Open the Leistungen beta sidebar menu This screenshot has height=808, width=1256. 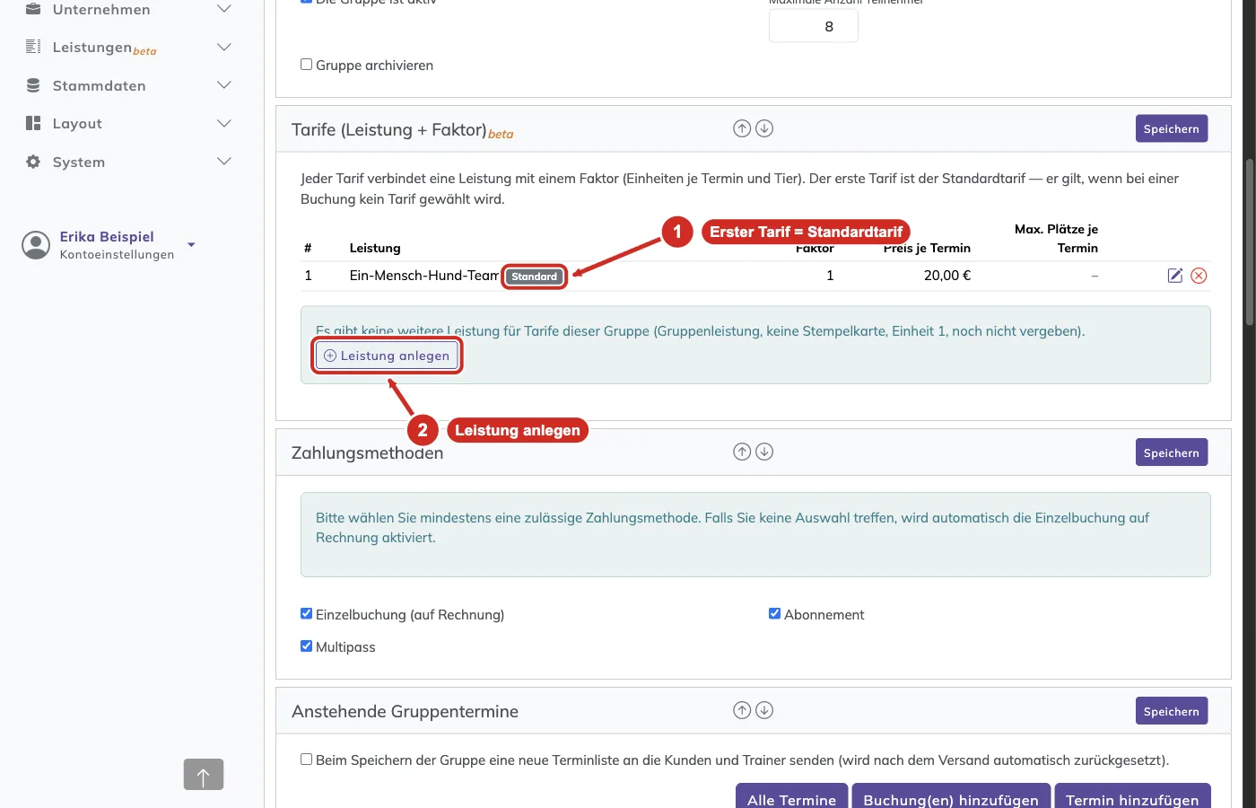point(129,47)
